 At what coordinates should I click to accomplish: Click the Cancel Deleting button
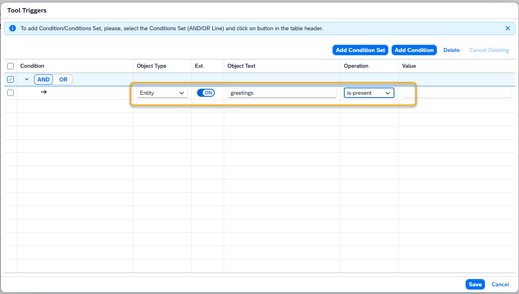489,50
